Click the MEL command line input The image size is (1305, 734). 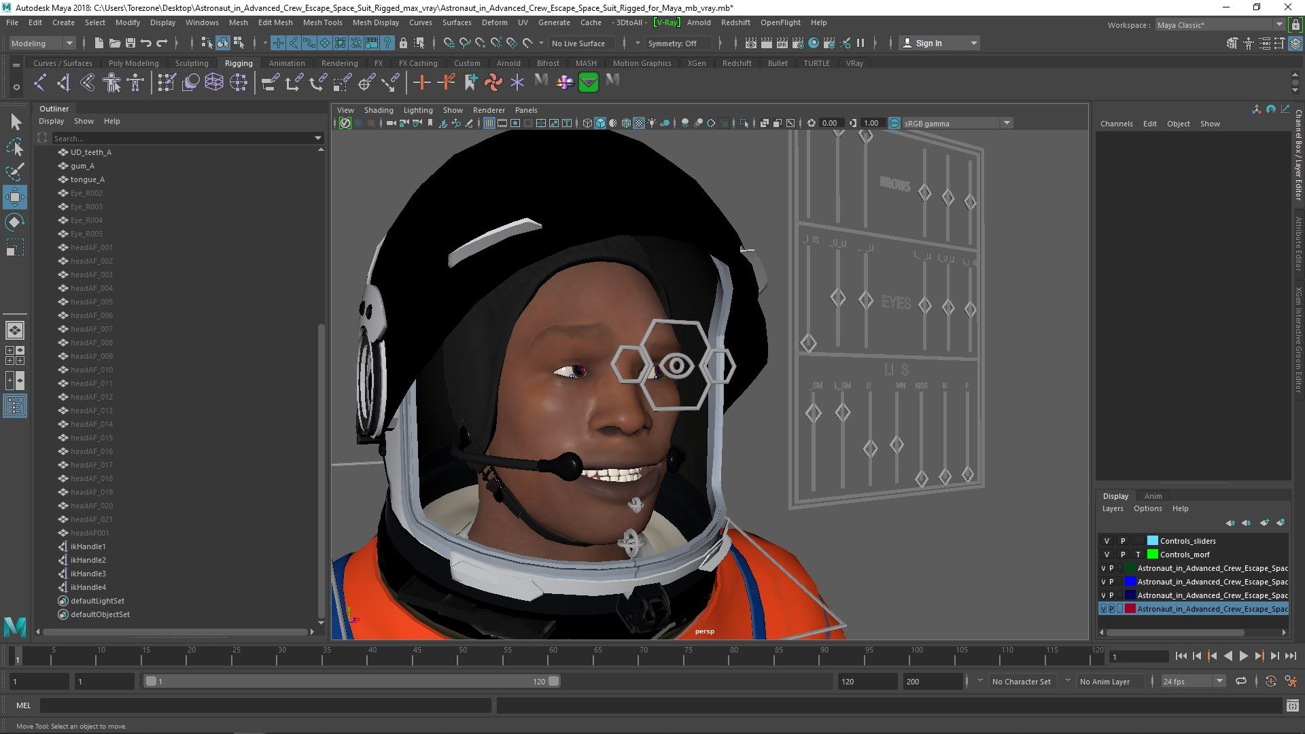[265, 705]
